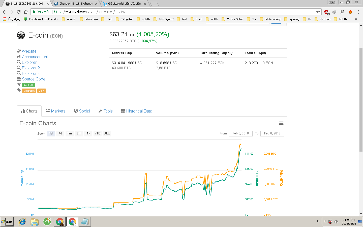The height and width of the screenshot is (227, 363).
Task: Open Internet Explorer from the taskbar
Action: [x=22, y=222]
